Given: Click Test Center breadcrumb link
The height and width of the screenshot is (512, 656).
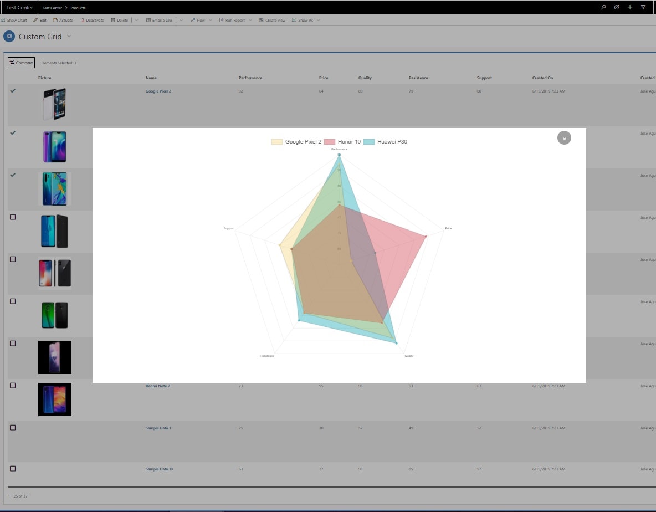Looking at the screenshot, I should (52, 8).
